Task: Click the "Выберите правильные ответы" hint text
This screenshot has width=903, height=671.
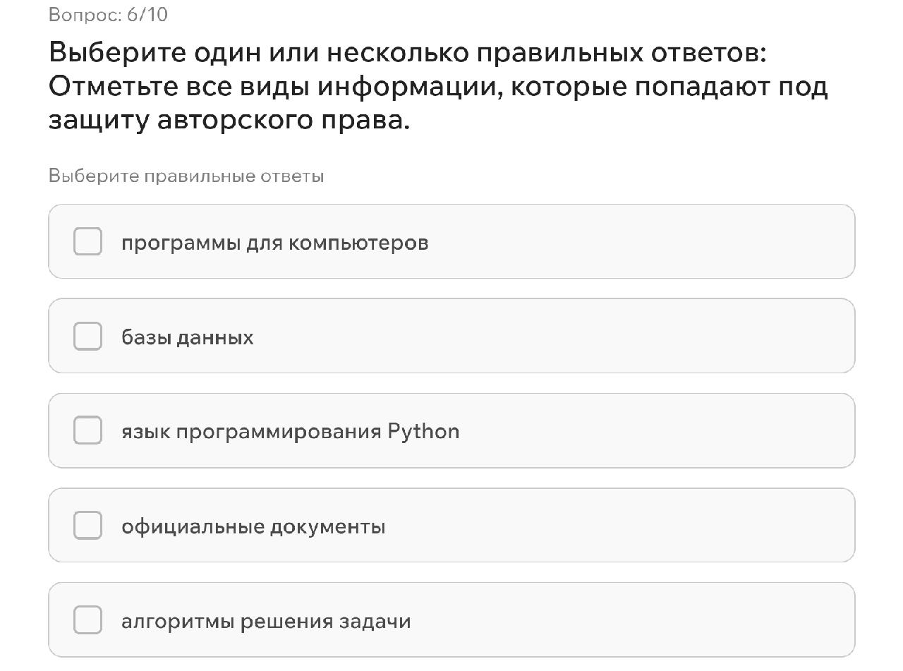Action: [186, 176]
